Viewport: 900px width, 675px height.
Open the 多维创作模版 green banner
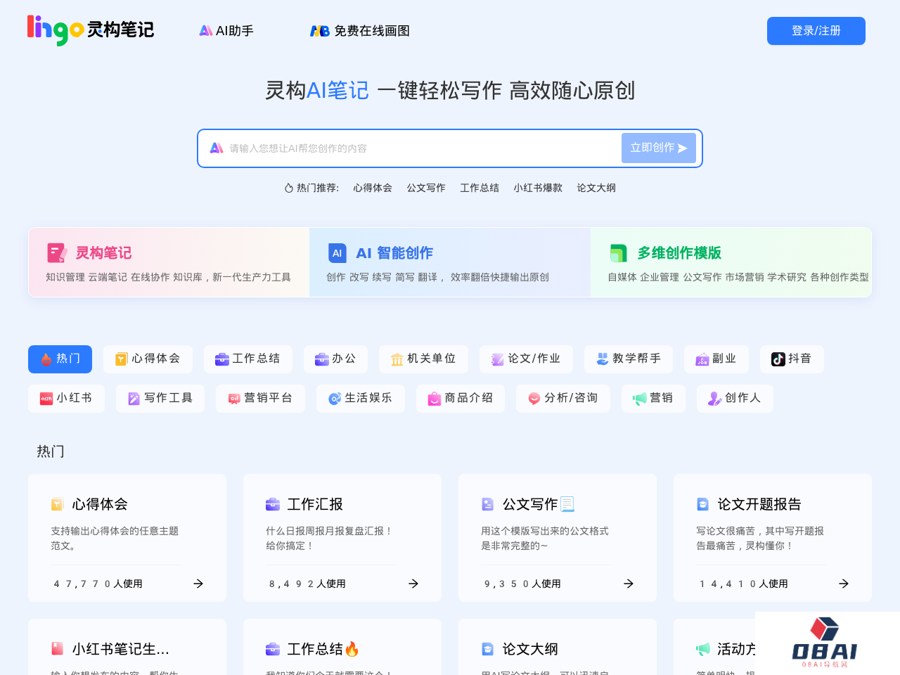(731, 262)
